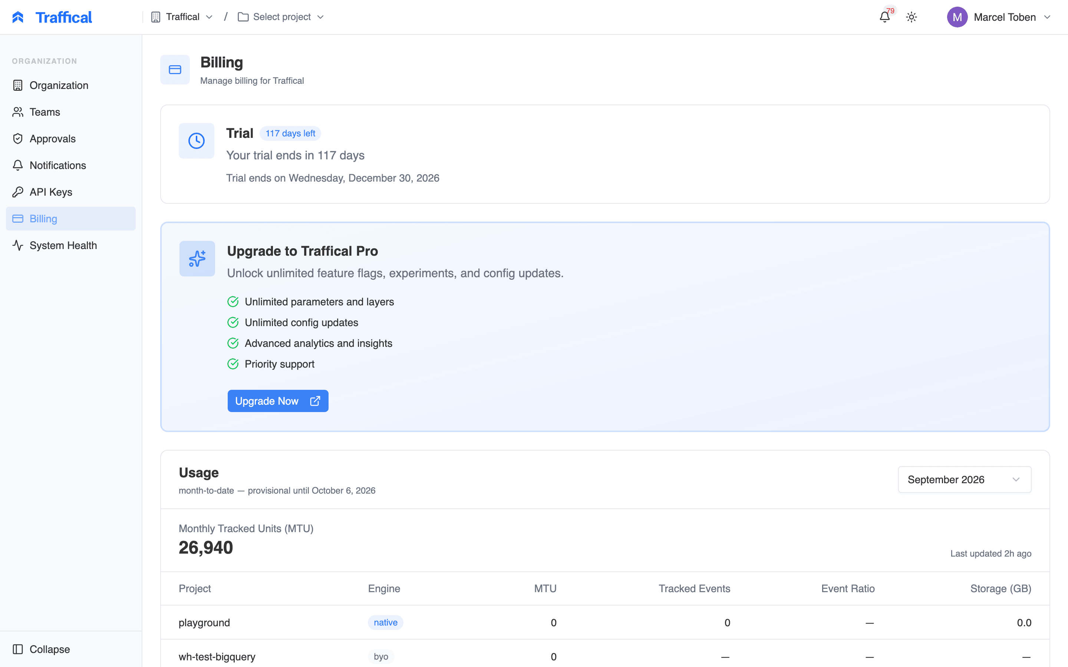Click the Storage (GB) column header
The height and width of the screenshot is (667, 1068).
click(x=1001, y=588)
